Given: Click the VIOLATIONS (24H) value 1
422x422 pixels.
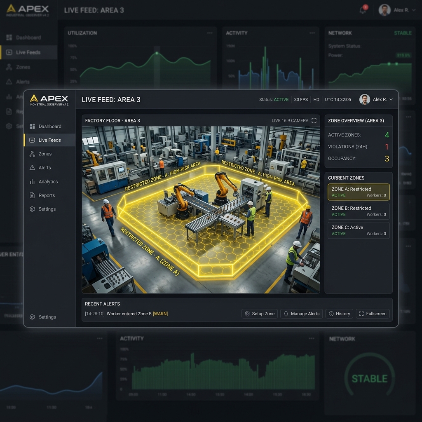Looking at the screenshot, I should point(387,147).
